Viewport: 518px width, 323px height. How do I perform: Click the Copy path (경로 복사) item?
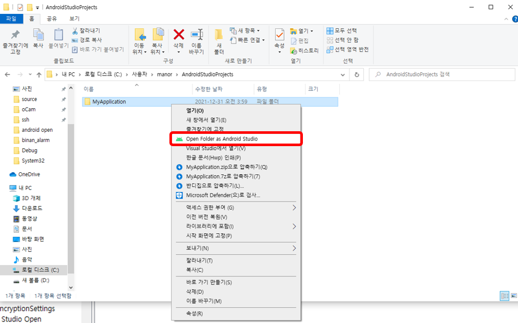click(x=87, y=40)
